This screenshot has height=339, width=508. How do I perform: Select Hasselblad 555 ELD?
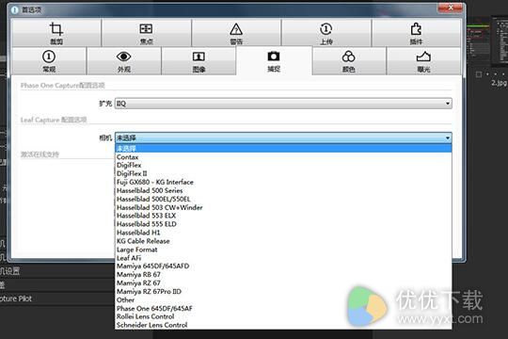click(283, 224)
